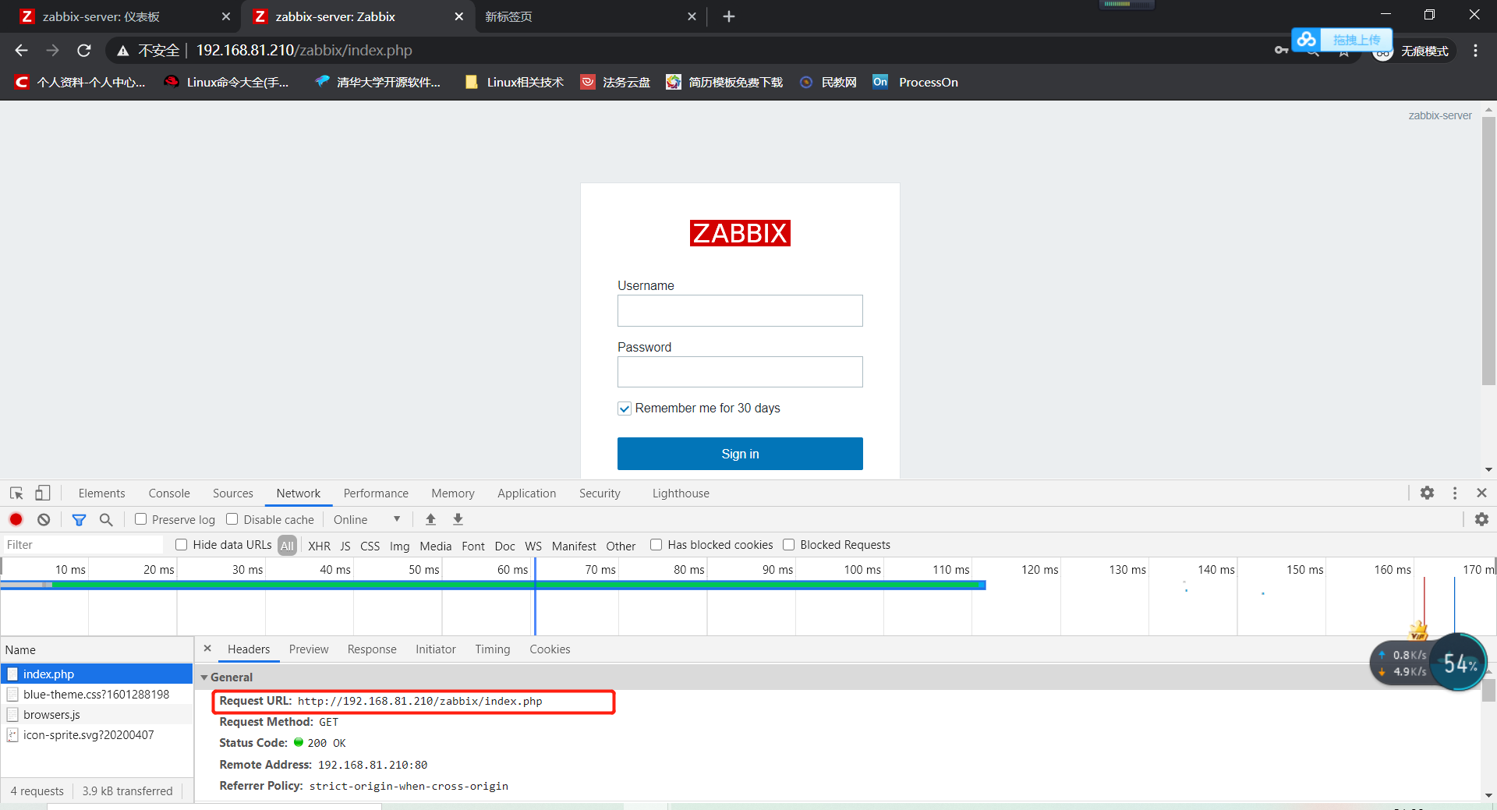This screenshot has width=1497, height=810.
Task: Open the Chrome three-dot menu
Action: pyautogui.click(x=1475, y=51)
